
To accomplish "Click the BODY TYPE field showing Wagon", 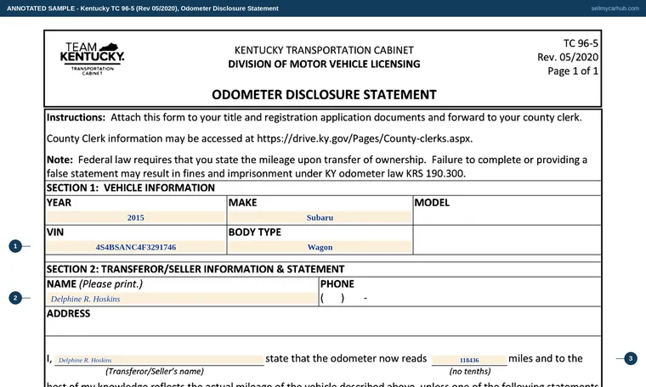I will 320,247.
